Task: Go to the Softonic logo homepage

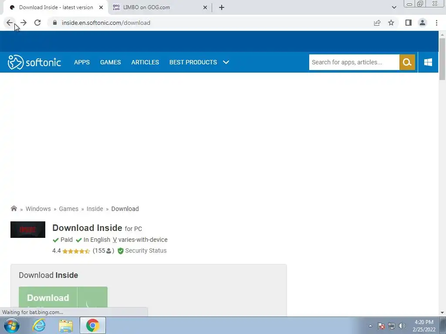Action: (x=34, y=62)
